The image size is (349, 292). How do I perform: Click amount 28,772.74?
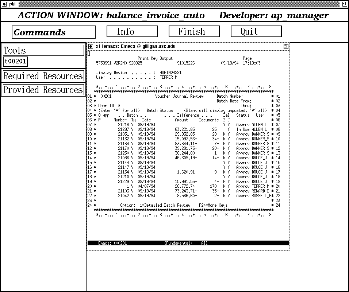click(x=185, y=186)
